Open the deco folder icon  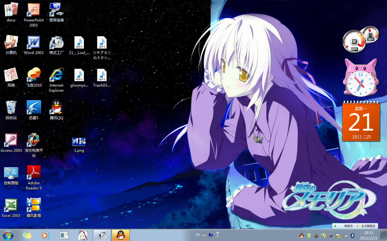pos(11,12)
